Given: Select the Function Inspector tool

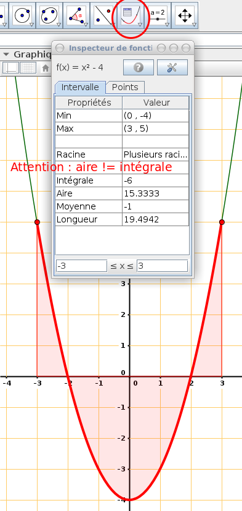Looking at the screenshot, I should pos(131,15).
